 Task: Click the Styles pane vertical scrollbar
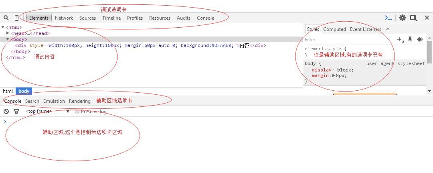[430, 52]
